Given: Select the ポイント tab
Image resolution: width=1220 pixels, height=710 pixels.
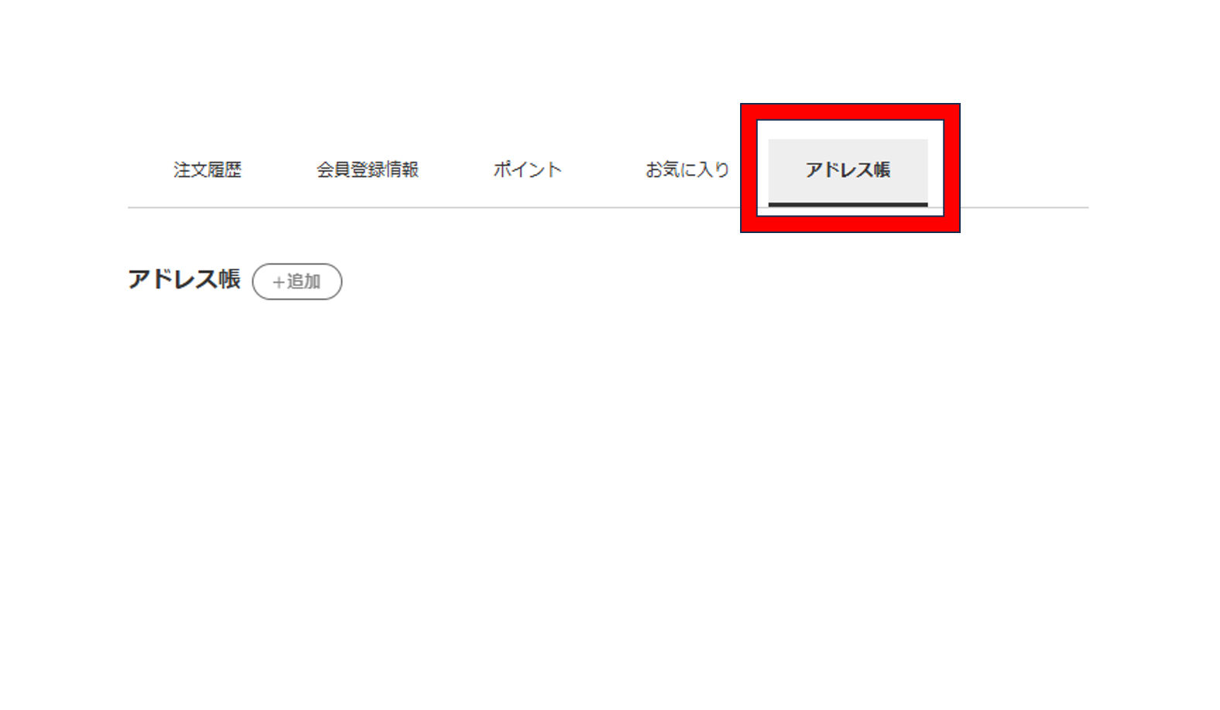Looking at the screenshot, I should click(x=527, y=170).
